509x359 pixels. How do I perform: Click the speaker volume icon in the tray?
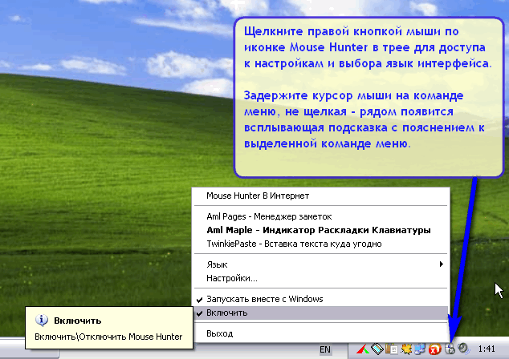pos(463,349)
